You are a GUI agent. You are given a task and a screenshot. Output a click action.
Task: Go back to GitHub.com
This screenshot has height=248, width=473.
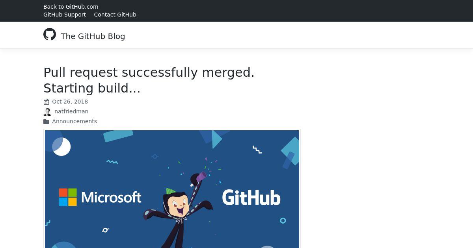[x=71, y=7]
